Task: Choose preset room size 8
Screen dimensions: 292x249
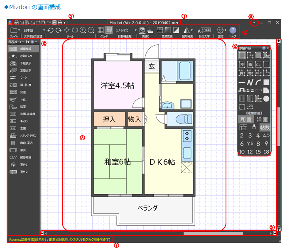Action: tap(258, 144)
